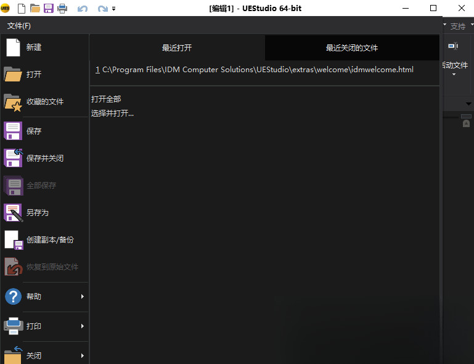Expand the 活动文件 dropdown arrow
The width and height of the screenshot is (474, 364).
[x=454, y=75]
